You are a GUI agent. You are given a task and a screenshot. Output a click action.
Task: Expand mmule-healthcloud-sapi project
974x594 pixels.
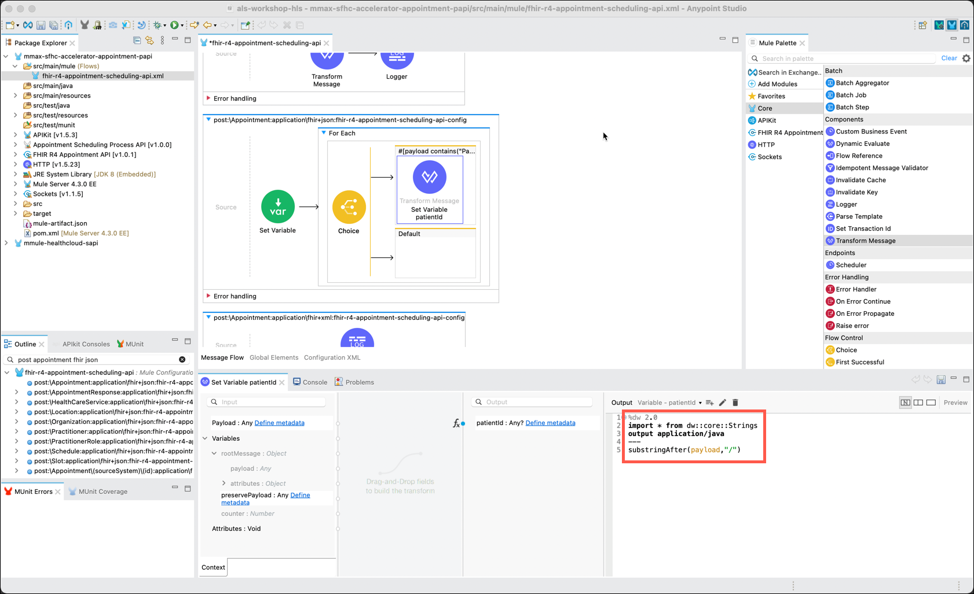click(6, 243)
